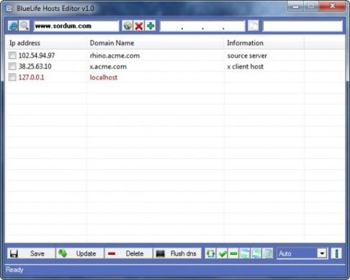Sort by Ip address column header
This screenshot has height=280, width=350.
(x=45, y=43)
